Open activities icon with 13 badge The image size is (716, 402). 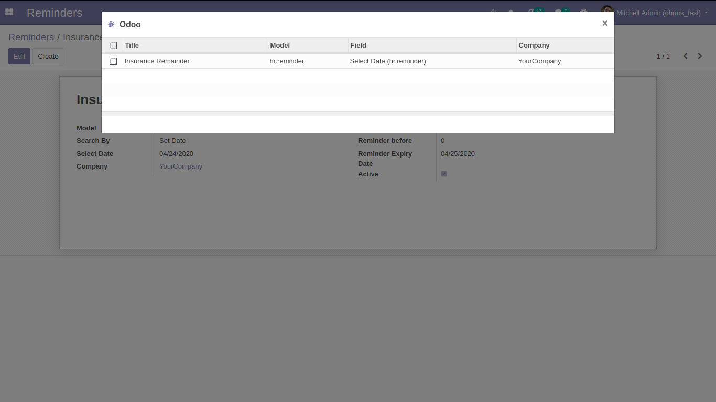point(535,10)
